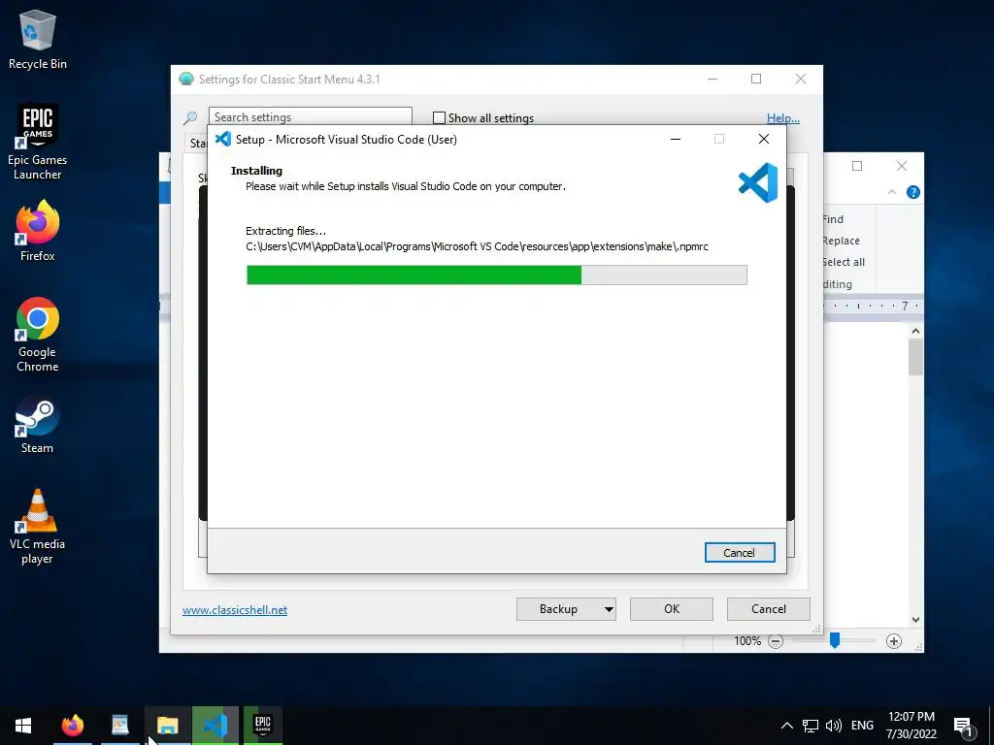The height and width of the screenshot is (745, 994).
Task: Open the Help link in Classic Start Menu settings
Action: coord(783,117)
